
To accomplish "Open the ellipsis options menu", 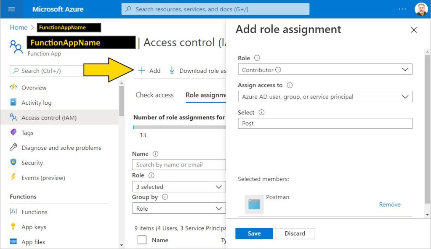I will [402, 8].
